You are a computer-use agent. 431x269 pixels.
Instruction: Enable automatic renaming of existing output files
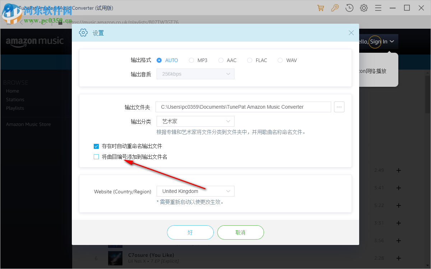pyautogui.click(x=96, y=146)
